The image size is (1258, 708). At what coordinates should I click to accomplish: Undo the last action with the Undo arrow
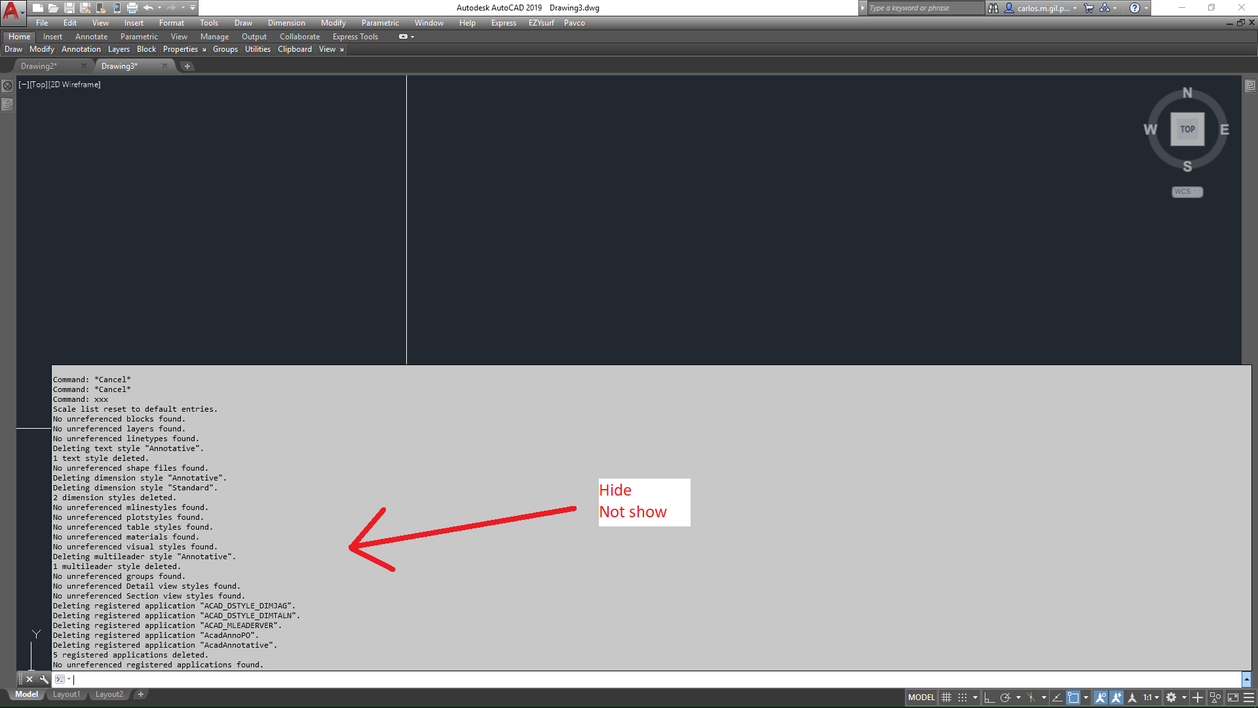click(x=148, y=8)
